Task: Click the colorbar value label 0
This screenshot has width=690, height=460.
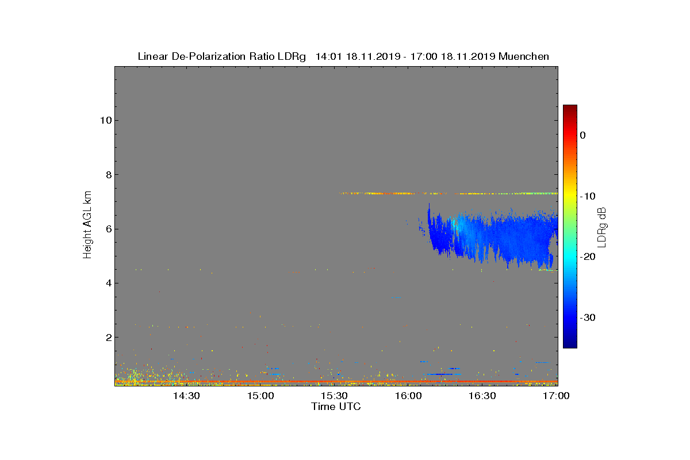Action: [583, 135]
